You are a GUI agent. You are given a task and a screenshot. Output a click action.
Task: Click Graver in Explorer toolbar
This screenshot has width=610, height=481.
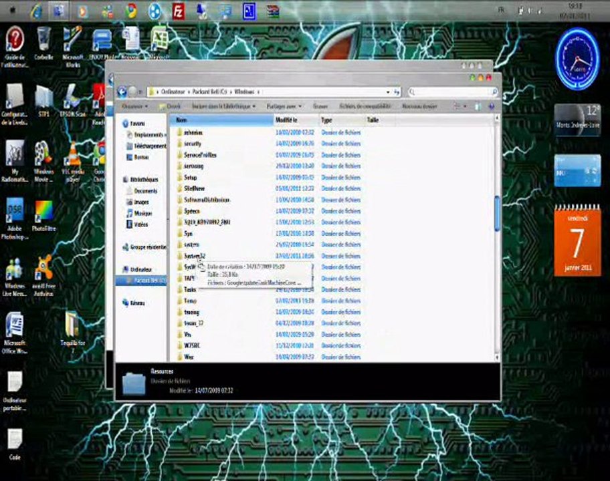[320, 106]
